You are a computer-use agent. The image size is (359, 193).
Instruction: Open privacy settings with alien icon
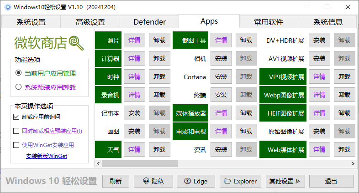153,181
